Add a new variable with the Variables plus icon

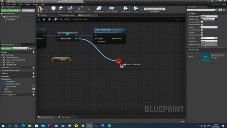point(33,76)
